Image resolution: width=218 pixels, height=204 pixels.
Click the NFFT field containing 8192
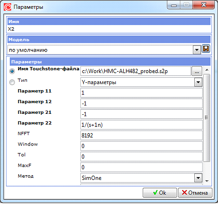141,135
